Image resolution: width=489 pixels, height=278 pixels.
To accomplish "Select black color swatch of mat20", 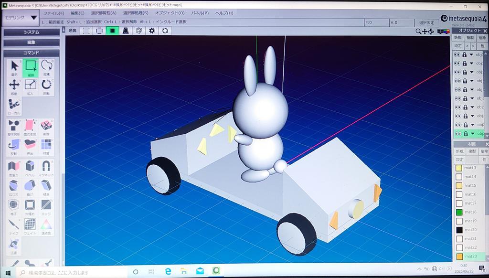I will pos(459,230).
